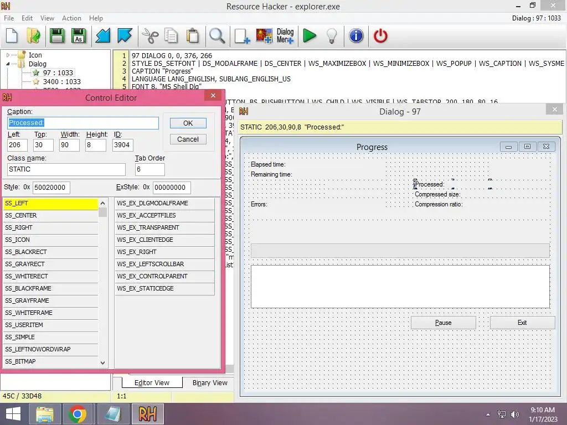The width and height of the screenshot is (567, 425).
Task: Collapse the Dialog tree node
Action: coord(8,64)
